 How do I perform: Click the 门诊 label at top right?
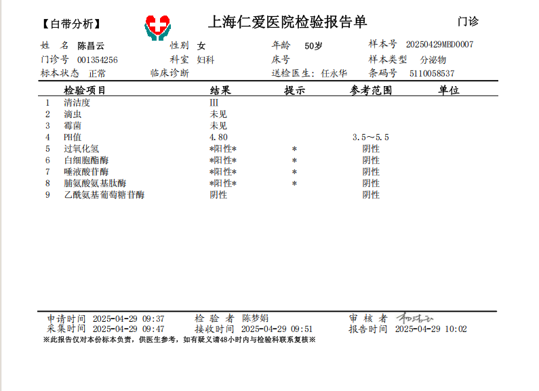coord(468,21)
